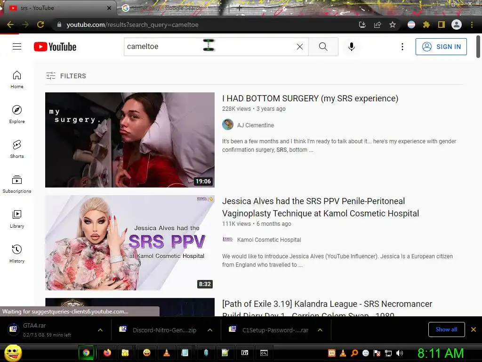482x362 pixels.
Task: Switch to the Google Search tab
Action: tap(168, 8)
